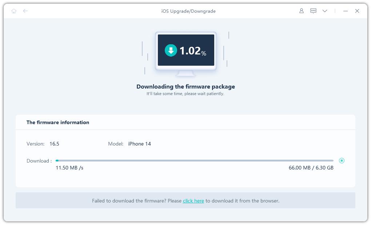Stop the firmware download
371x225 pixels.
[x=342, y=160]
